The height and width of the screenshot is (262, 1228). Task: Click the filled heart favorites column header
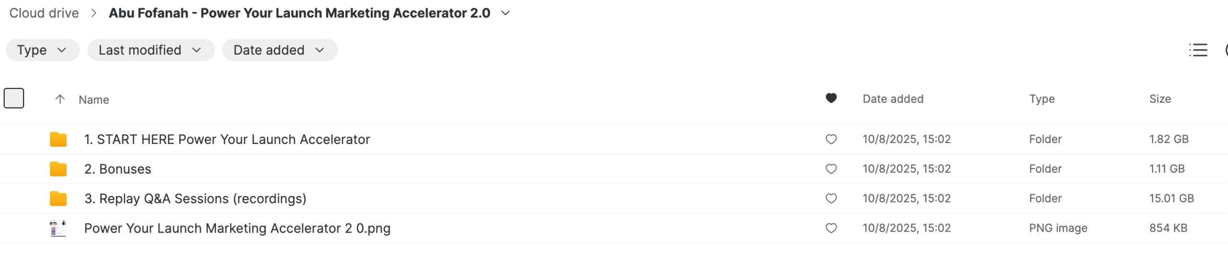click(831, 98)
